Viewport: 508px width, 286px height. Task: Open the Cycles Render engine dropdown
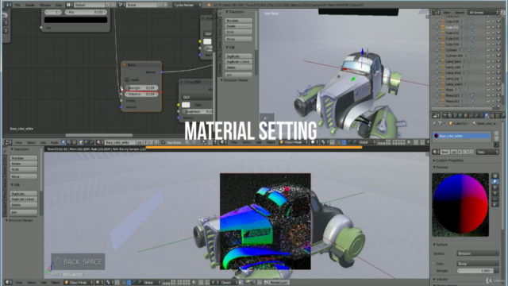click(x=187, y=5)
